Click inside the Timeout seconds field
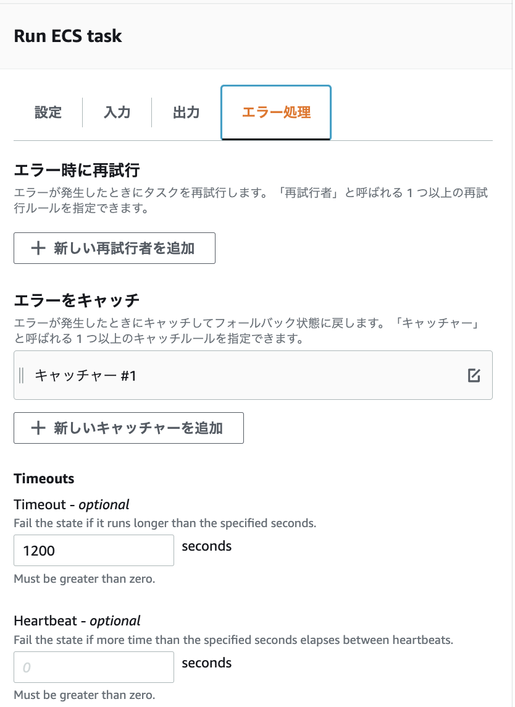 click(x=93, y=549)
